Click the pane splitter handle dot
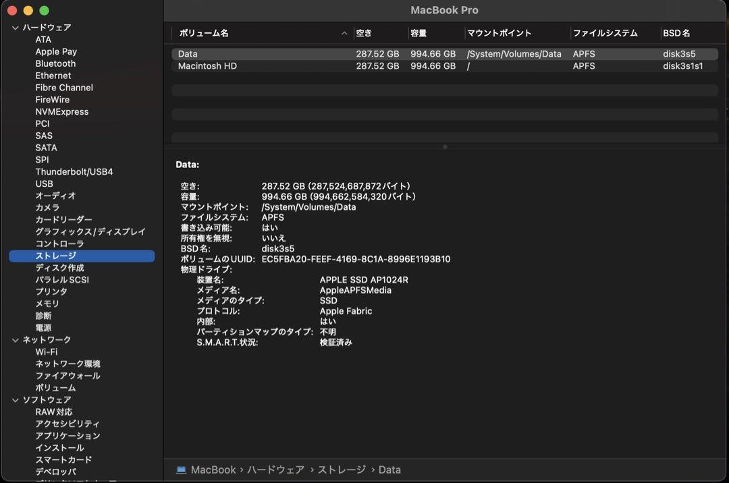729x483 pixels. (445, 147)
